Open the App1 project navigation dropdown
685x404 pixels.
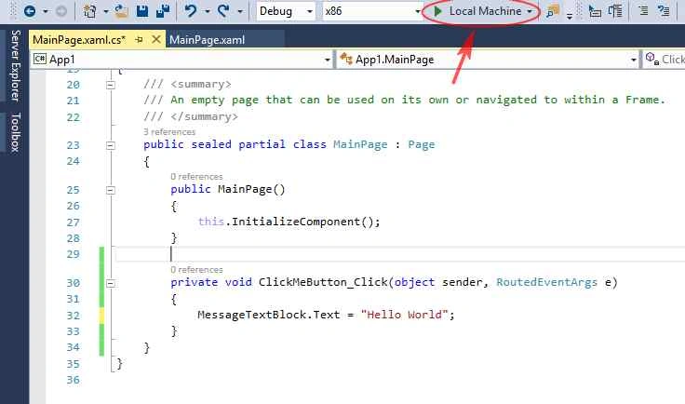point(181,60)
